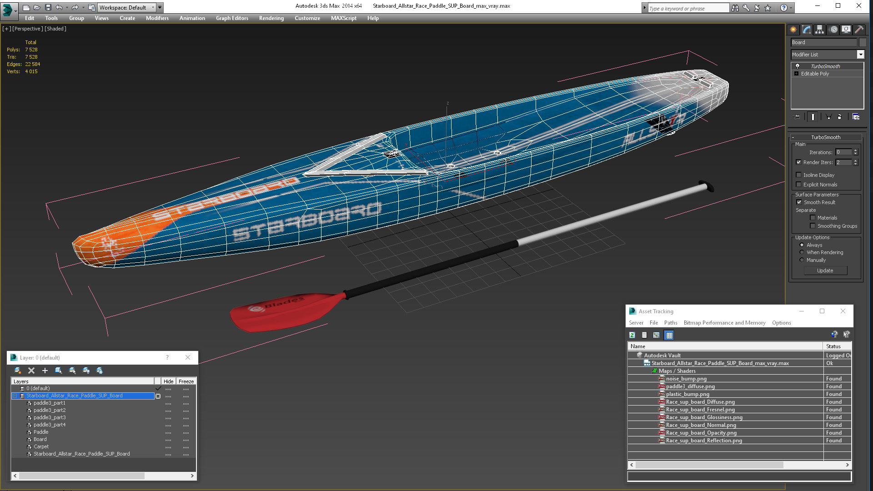Click Delete layer X icon in Layer dialog

click(x=31, y=371)
